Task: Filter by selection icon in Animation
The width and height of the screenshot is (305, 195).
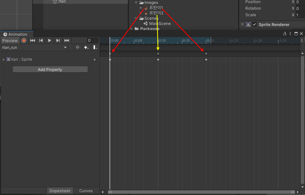Action: tap(78, 47)
